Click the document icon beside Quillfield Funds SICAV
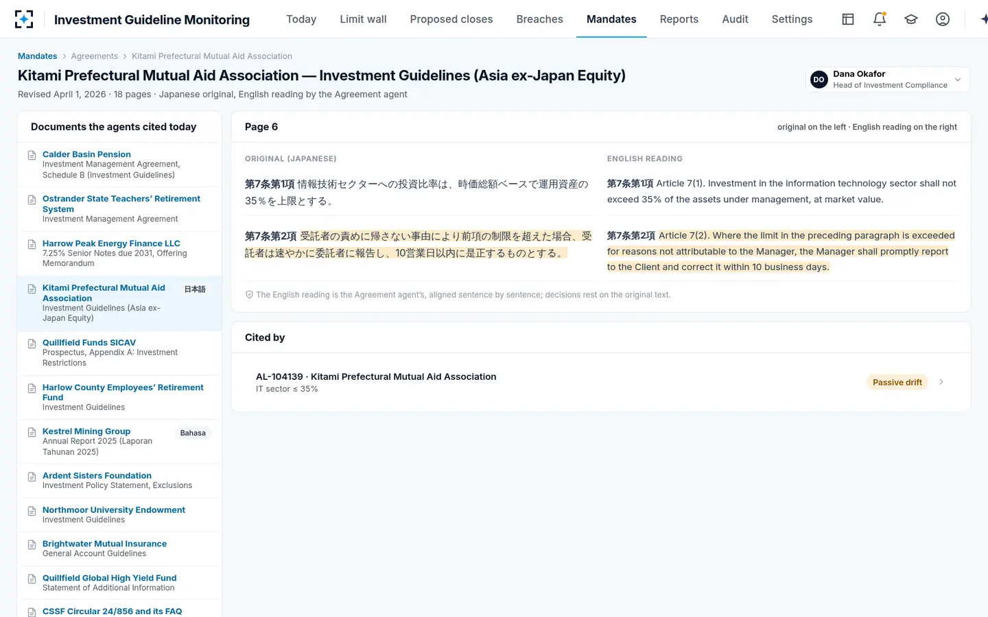This screenshot has width=988, height=617. tap(32, 343)
